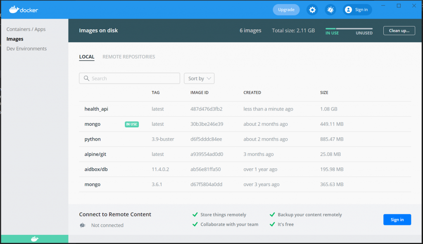Click the magnifier icon in the search box

coord(86,78)
